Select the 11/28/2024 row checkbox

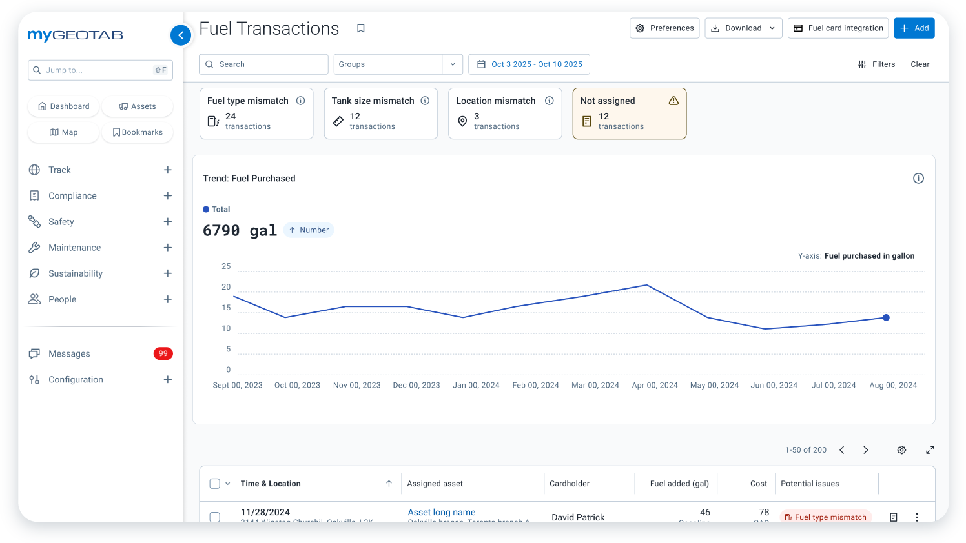[215, 517]
